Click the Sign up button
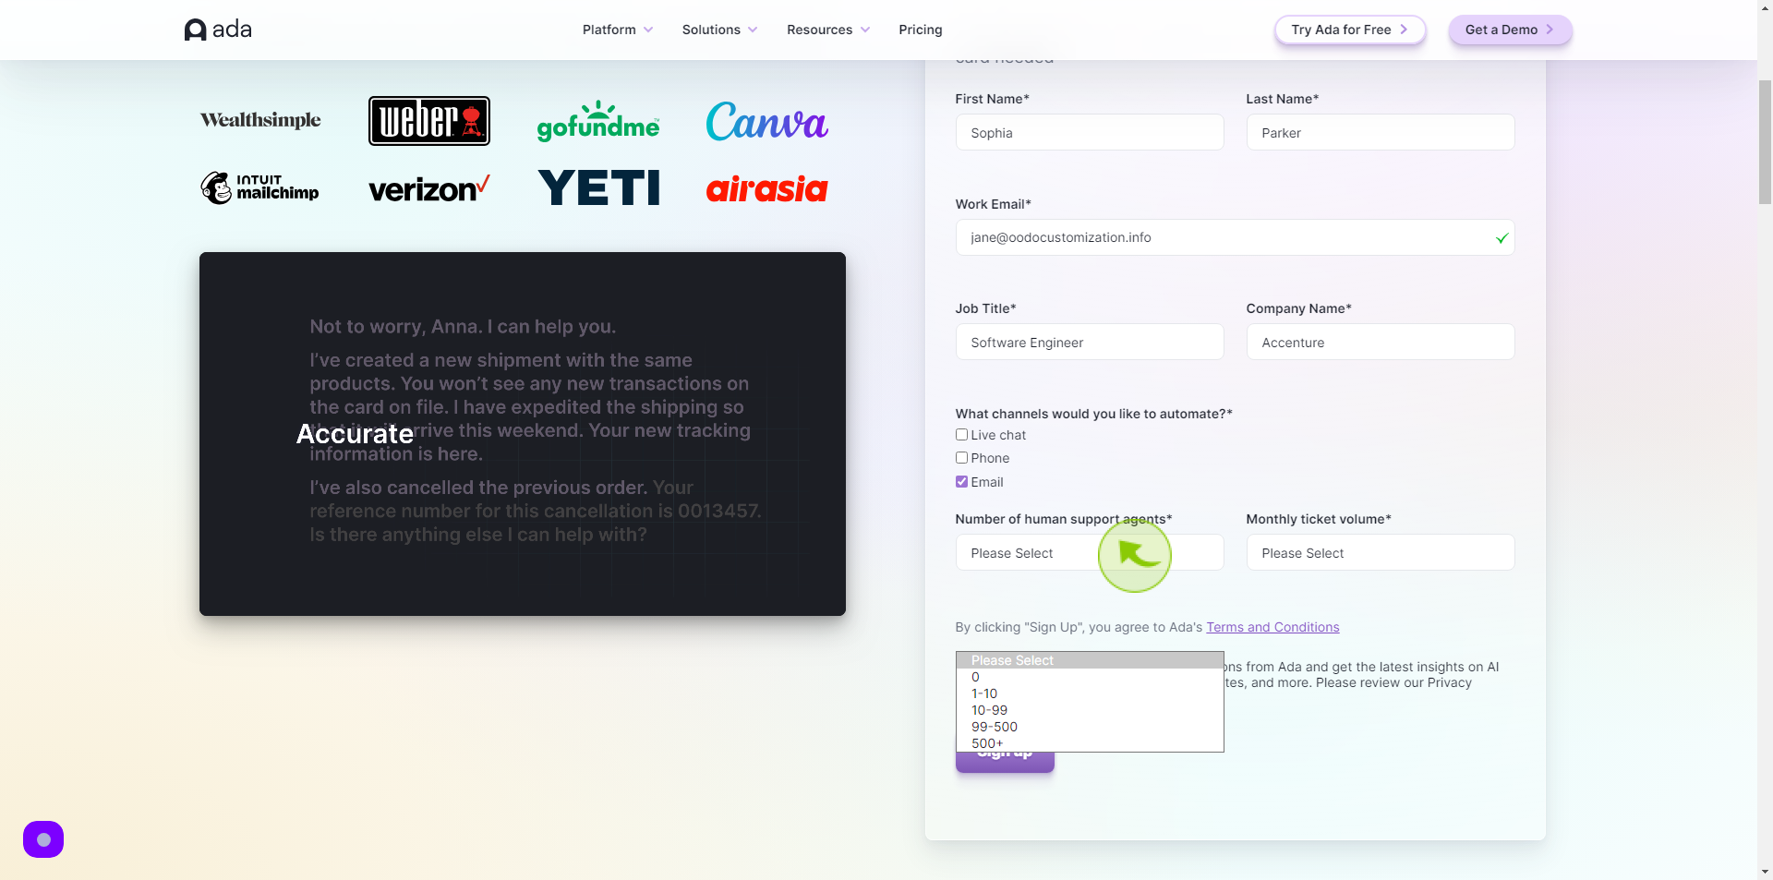 pos(1005,762)
